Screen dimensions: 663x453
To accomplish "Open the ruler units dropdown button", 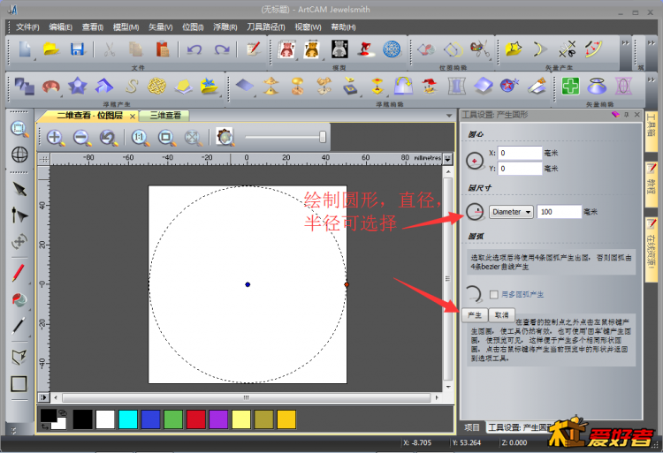I will (447, 158).
